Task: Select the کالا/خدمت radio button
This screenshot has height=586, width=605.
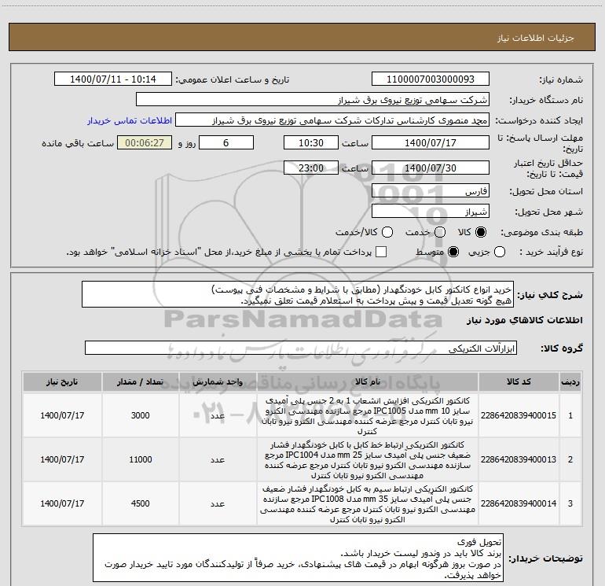Action: pyautogui.click(x=387, y=232)
